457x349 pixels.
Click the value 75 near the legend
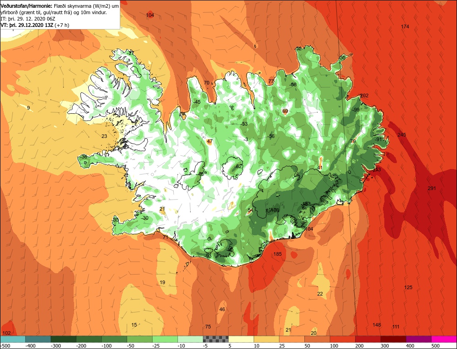[208, 327]
